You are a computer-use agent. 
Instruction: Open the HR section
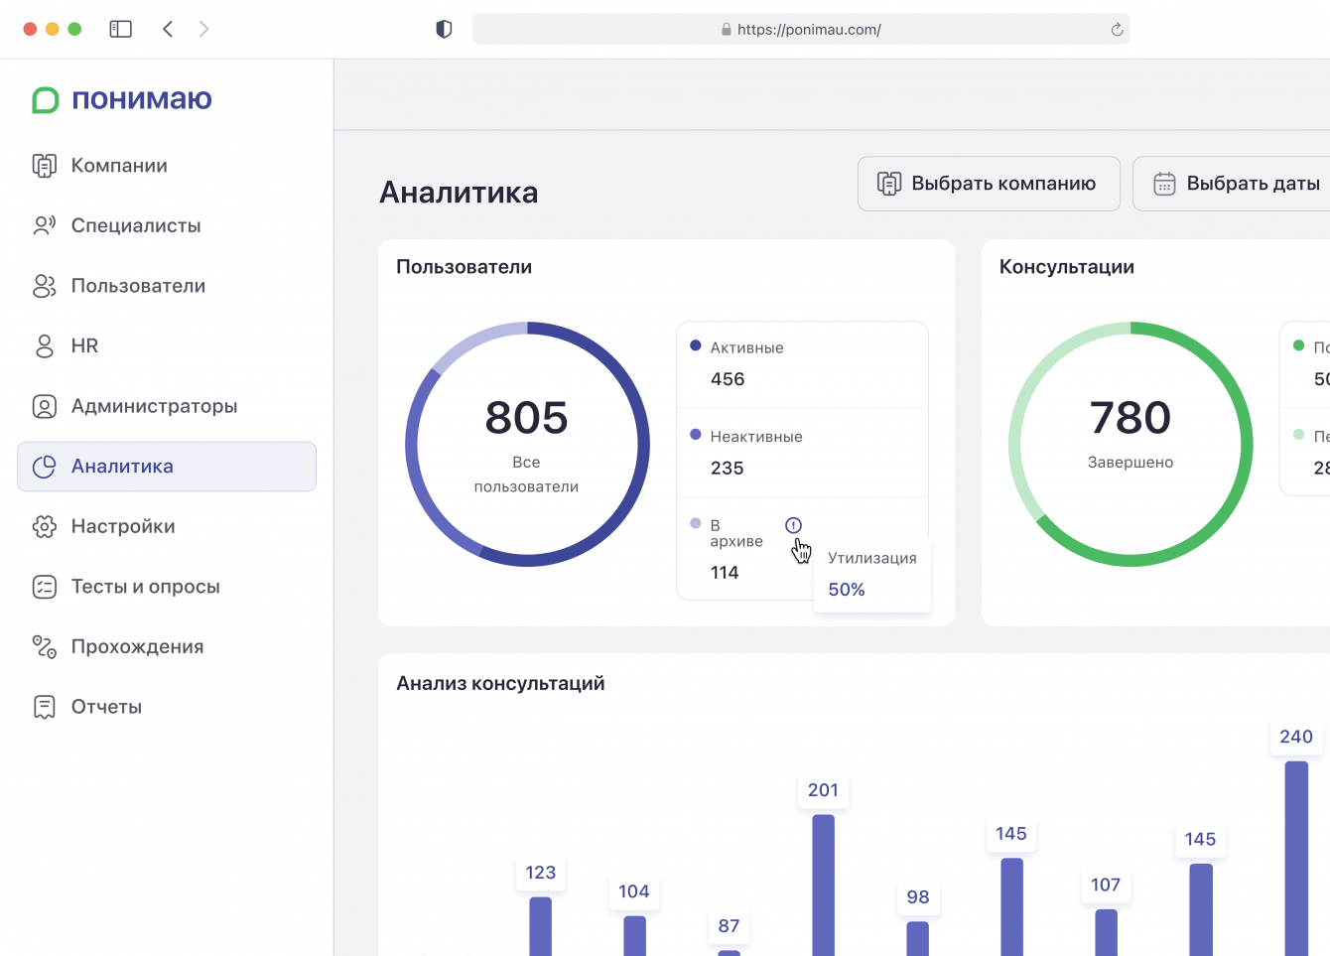tap(84, 345)
